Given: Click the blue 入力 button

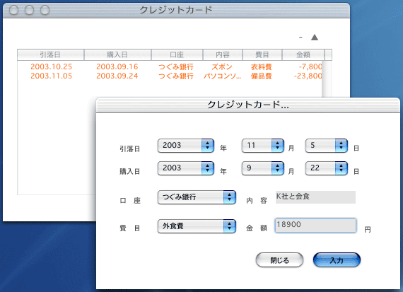Looking at the screenshot, I should 337,260.
